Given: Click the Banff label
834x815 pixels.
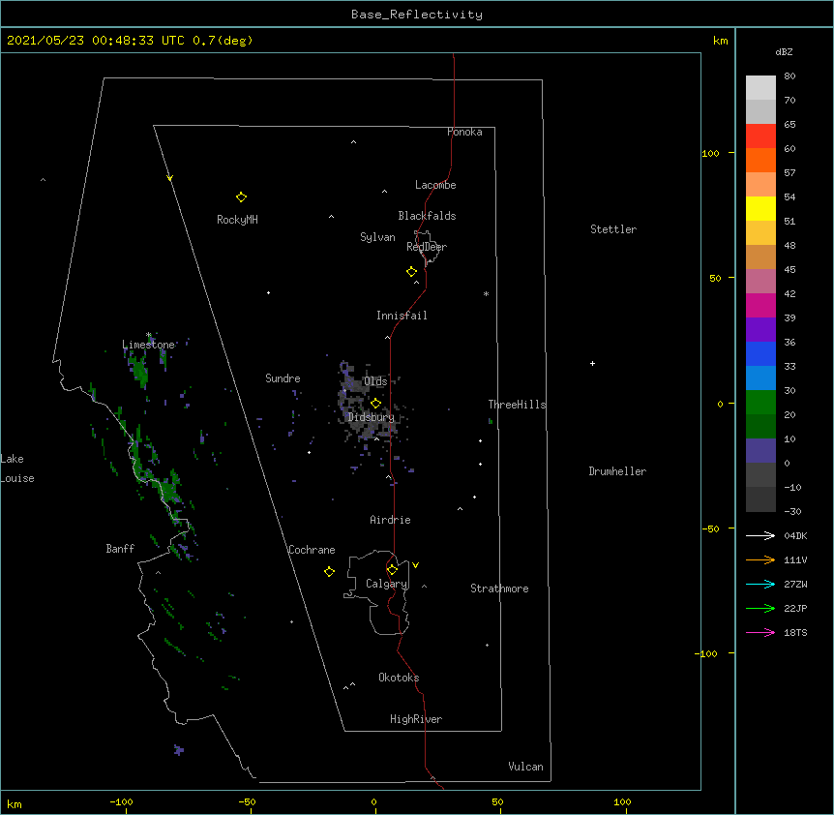Looking at the screenshot, I should click(120, 549).
